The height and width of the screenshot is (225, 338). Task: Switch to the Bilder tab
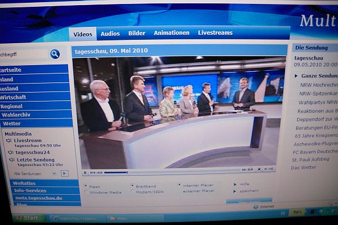[137, 33]
